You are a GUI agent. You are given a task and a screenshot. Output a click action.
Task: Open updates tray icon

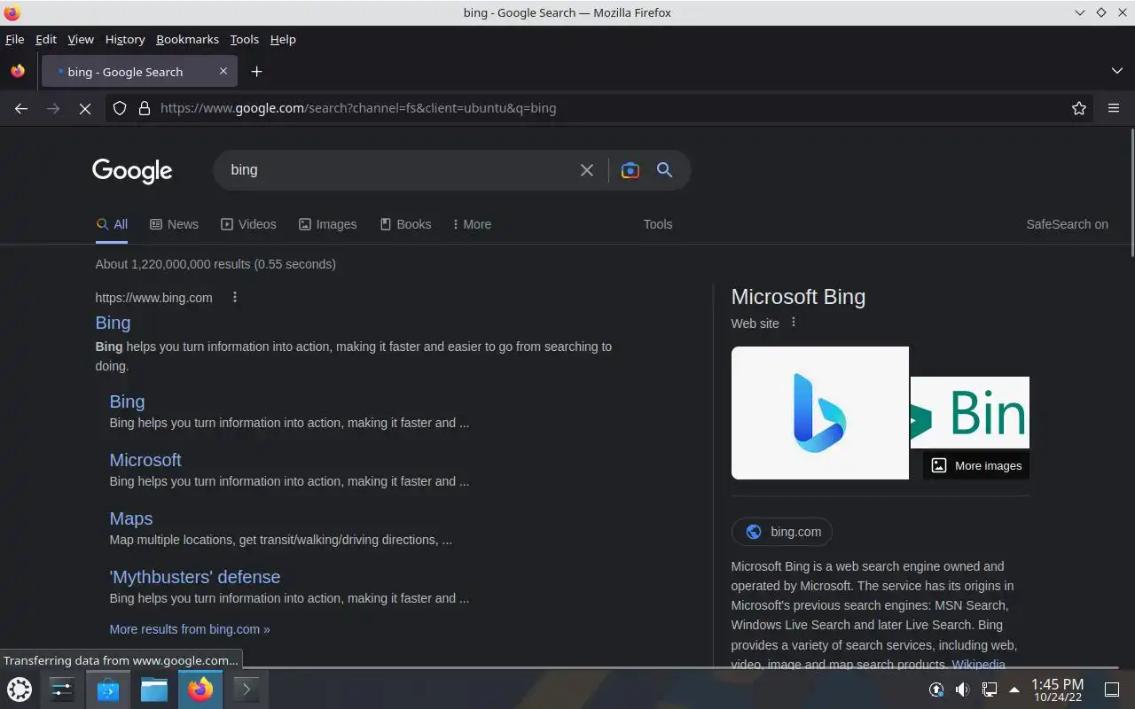(936, 689)
